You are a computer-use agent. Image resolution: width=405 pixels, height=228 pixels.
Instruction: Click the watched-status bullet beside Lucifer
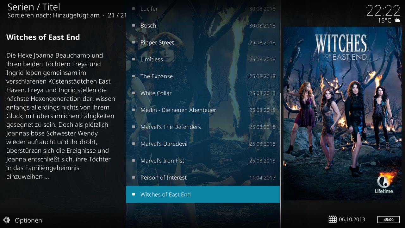pyautogui.click(x=134, y=9)
